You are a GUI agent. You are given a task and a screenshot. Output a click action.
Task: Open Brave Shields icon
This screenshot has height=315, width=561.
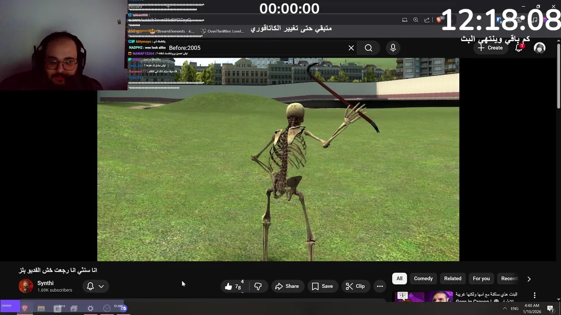coord(439,20)
